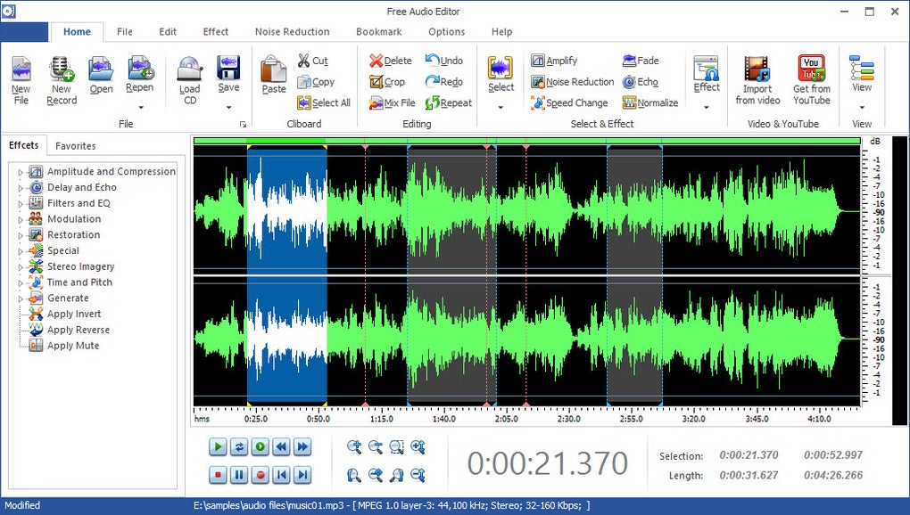The width and height of the screenshot is (910, 515).
Task: Open the Noise Reduction tool
Action: (x=572, y=81)
